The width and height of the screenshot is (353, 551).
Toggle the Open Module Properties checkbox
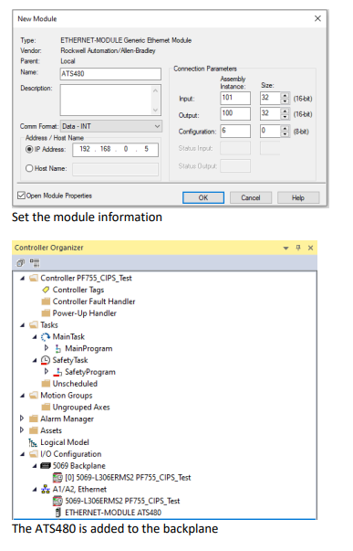tap(21, 196)
